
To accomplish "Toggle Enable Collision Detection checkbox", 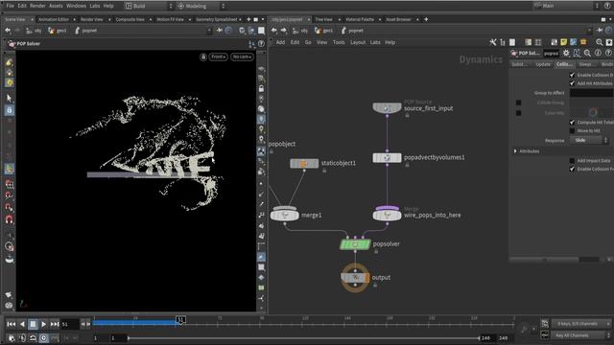I will coord(572,75).
